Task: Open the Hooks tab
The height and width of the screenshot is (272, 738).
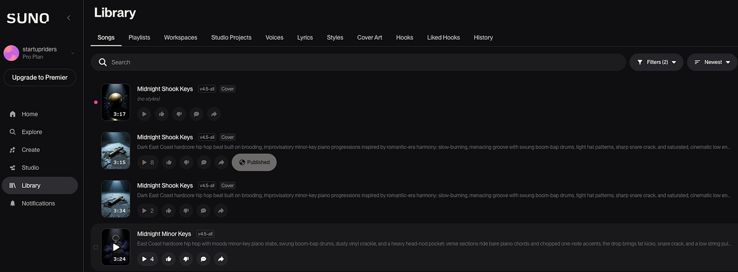Action: pos(404,37)
